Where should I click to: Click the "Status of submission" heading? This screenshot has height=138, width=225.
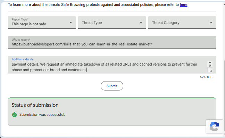coord(35,105)
